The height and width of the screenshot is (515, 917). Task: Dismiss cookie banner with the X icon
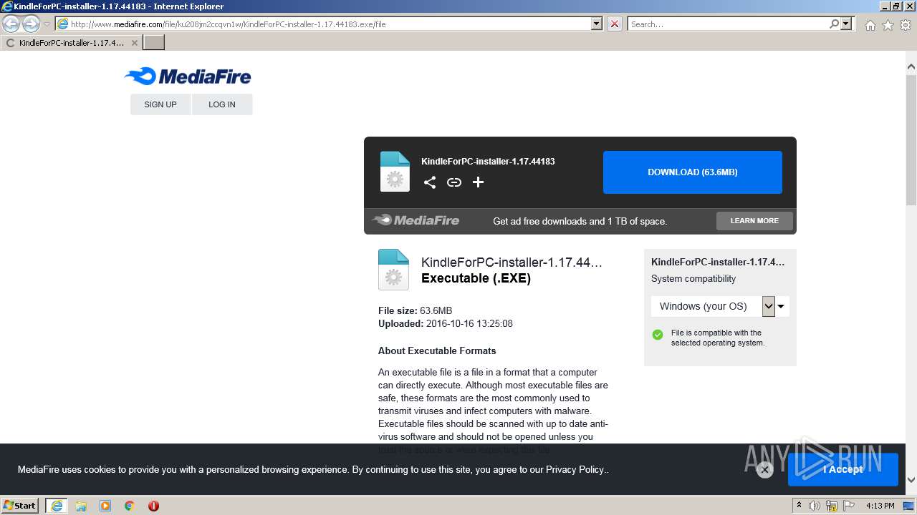click(x=764, y=470)
